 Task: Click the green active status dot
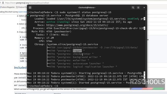point(28,15)
